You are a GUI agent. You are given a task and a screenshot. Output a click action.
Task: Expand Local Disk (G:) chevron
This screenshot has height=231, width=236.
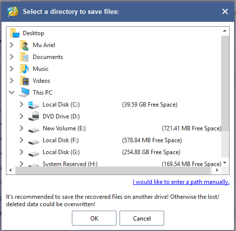tap(21, 152)
